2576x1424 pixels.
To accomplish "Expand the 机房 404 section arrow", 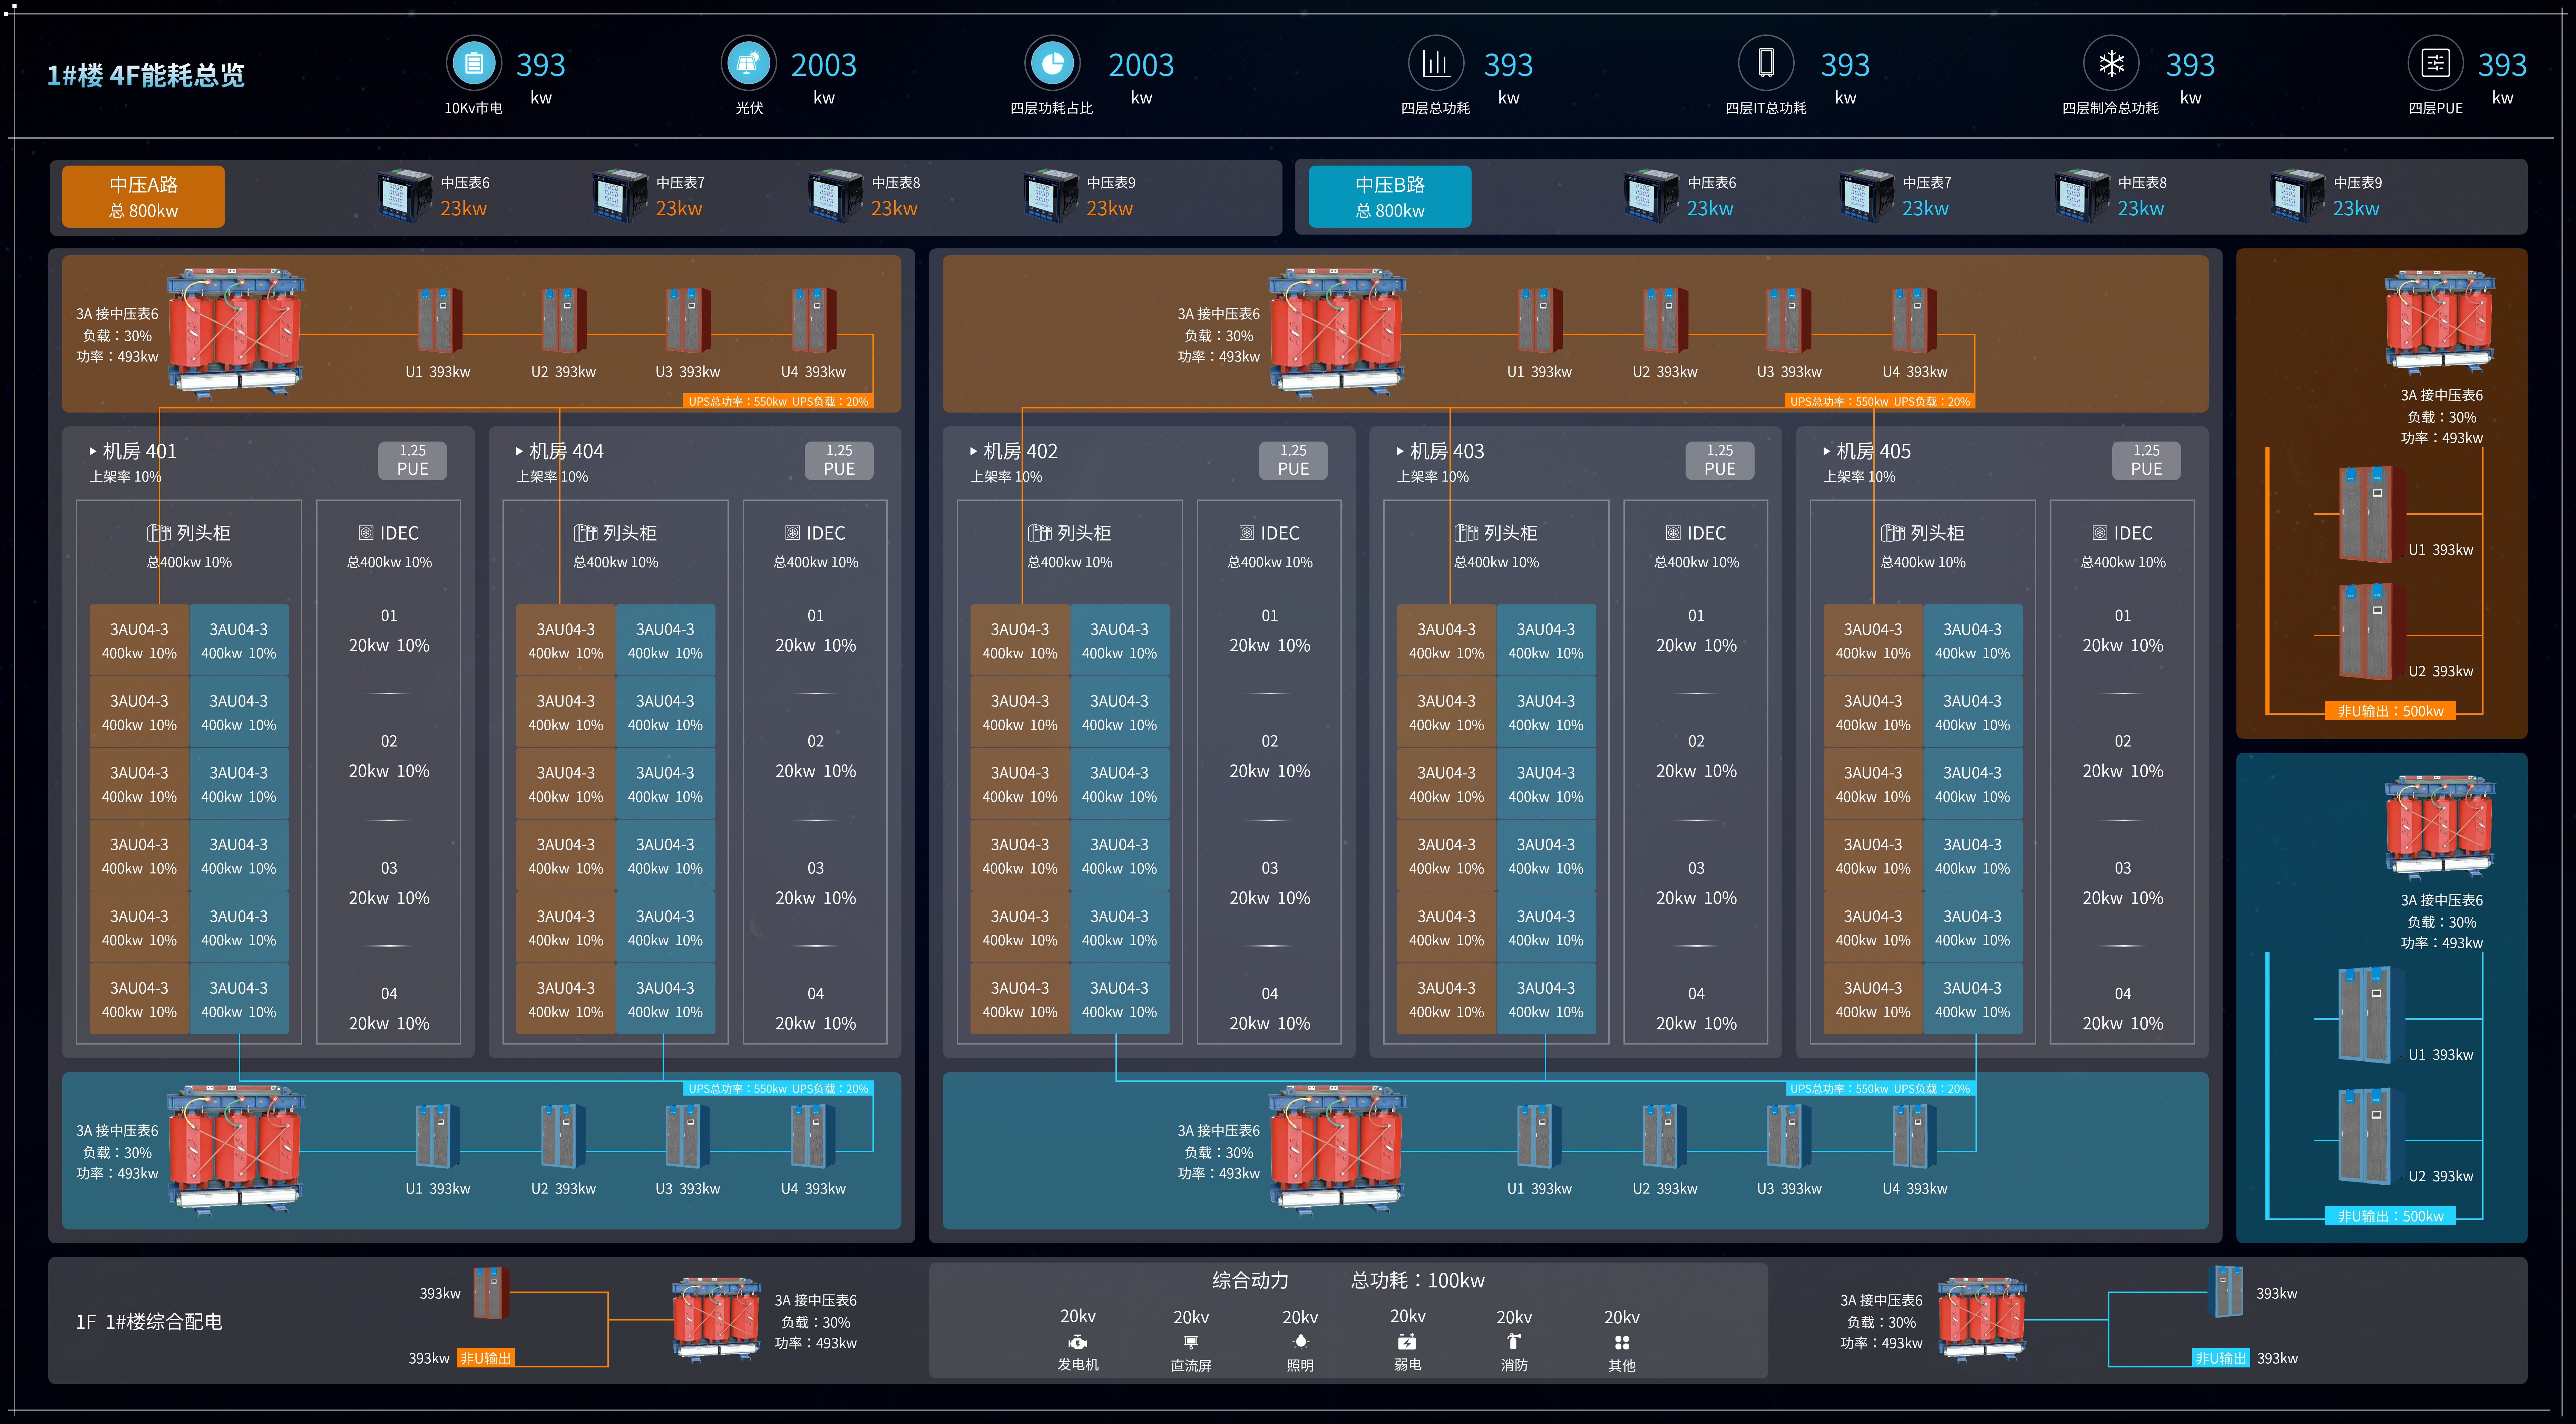I will pyautogui.click(x=520, y=452).
